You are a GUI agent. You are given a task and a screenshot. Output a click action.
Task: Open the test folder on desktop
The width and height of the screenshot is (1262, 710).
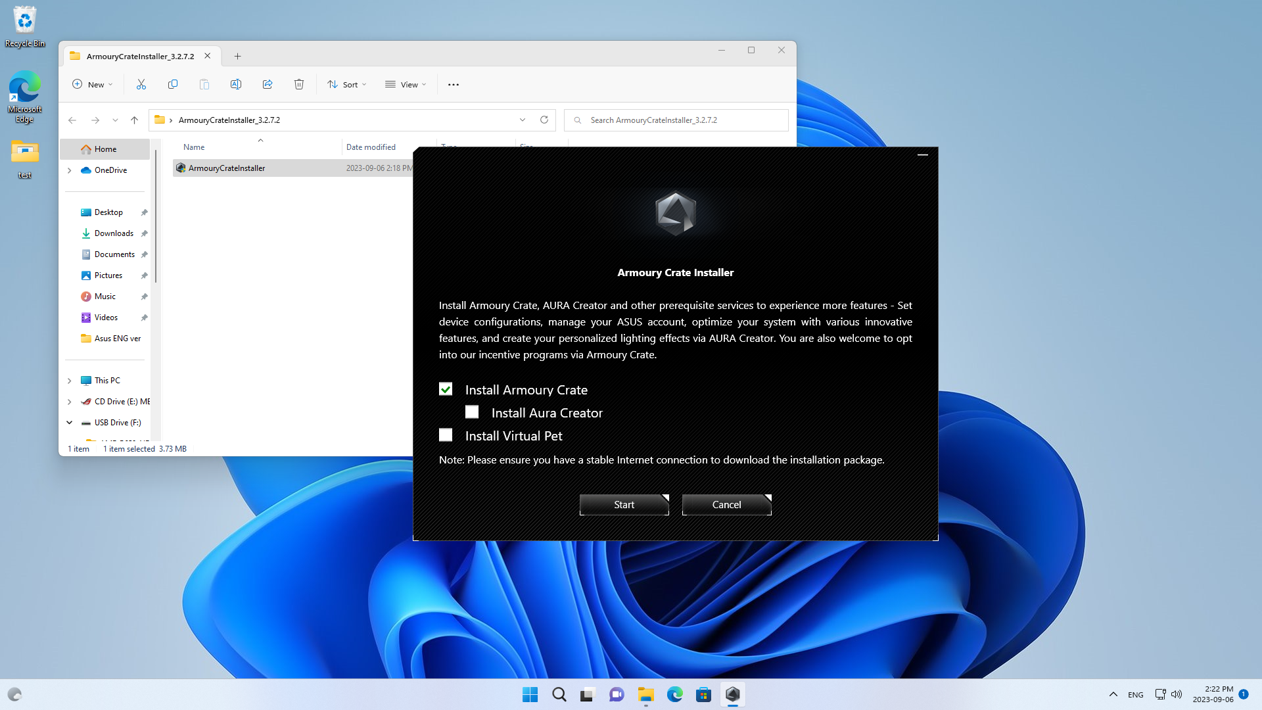(x=24, y=158)
